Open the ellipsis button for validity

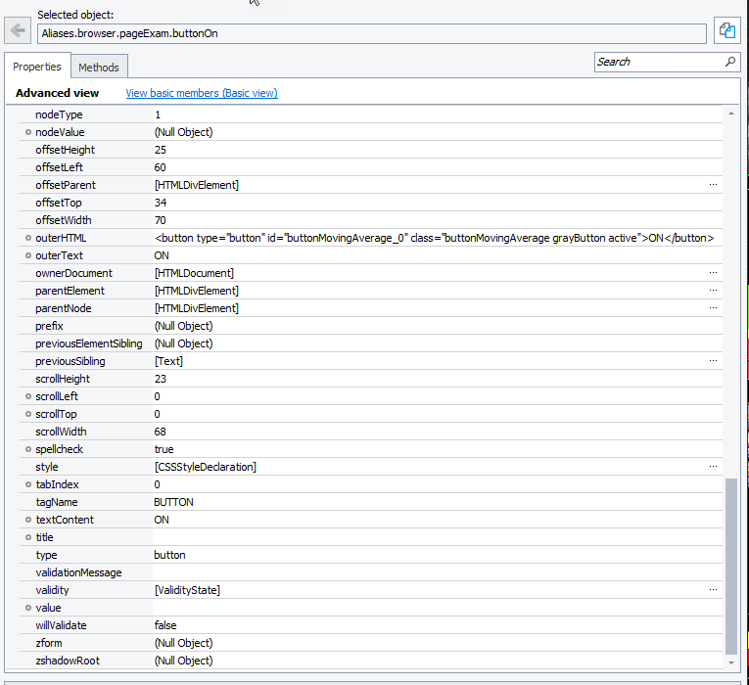click(713, 590)
